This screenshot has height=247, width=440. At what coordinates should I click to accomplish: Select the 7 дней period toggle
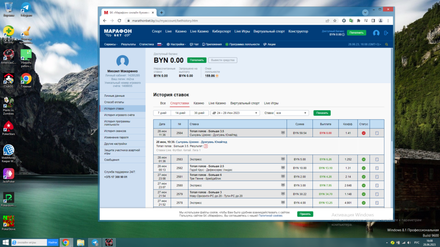tap(162, 113)
